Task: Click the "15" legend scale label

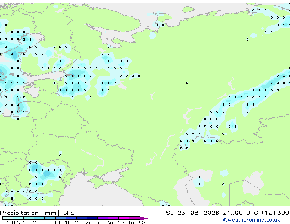Action: (68, 222)
